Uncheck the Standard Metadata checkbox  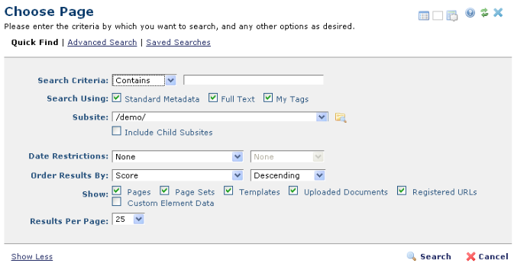pos(116,98)
